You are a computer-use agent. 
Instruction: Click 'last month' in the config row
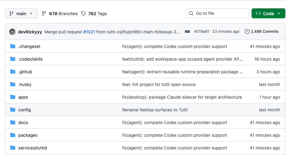pos(269,110)
